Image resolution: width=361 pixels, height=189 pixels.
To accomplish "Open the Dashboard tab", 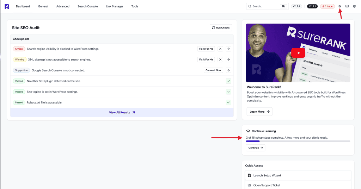I will [x=23, y=6].
